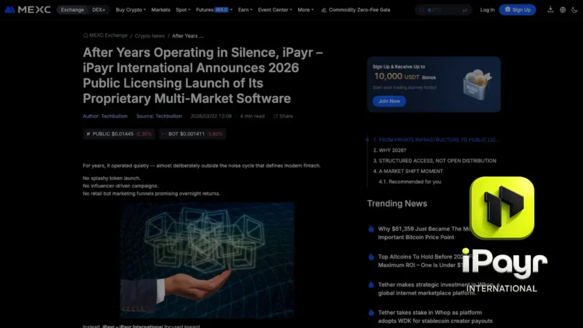Screen dimensions: 583x328
Task: Open the language globe icon
Action: click(x=562, y=10)
